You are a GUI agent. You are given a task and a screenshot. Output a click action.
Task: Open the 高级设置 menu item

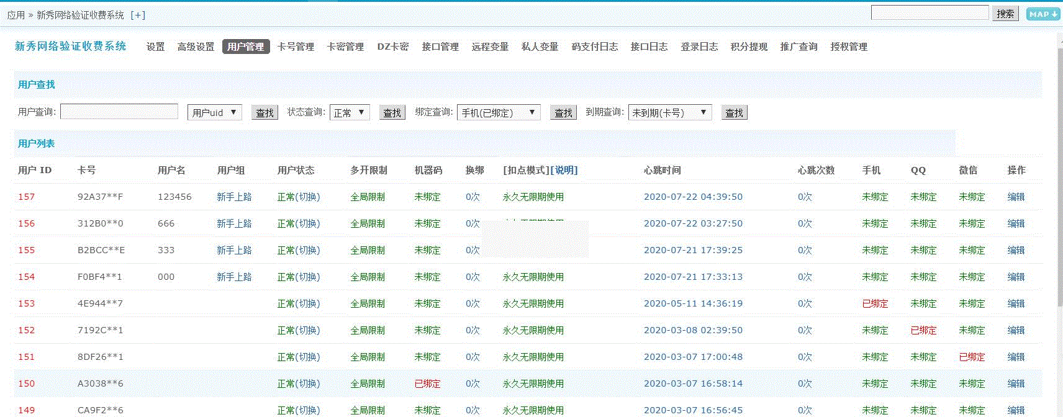[196, 47]
